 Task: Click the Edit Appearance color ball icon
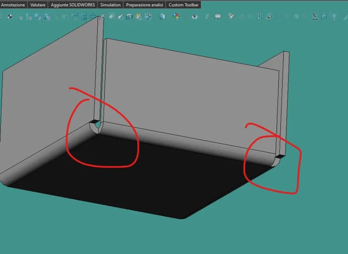[176, 17]
